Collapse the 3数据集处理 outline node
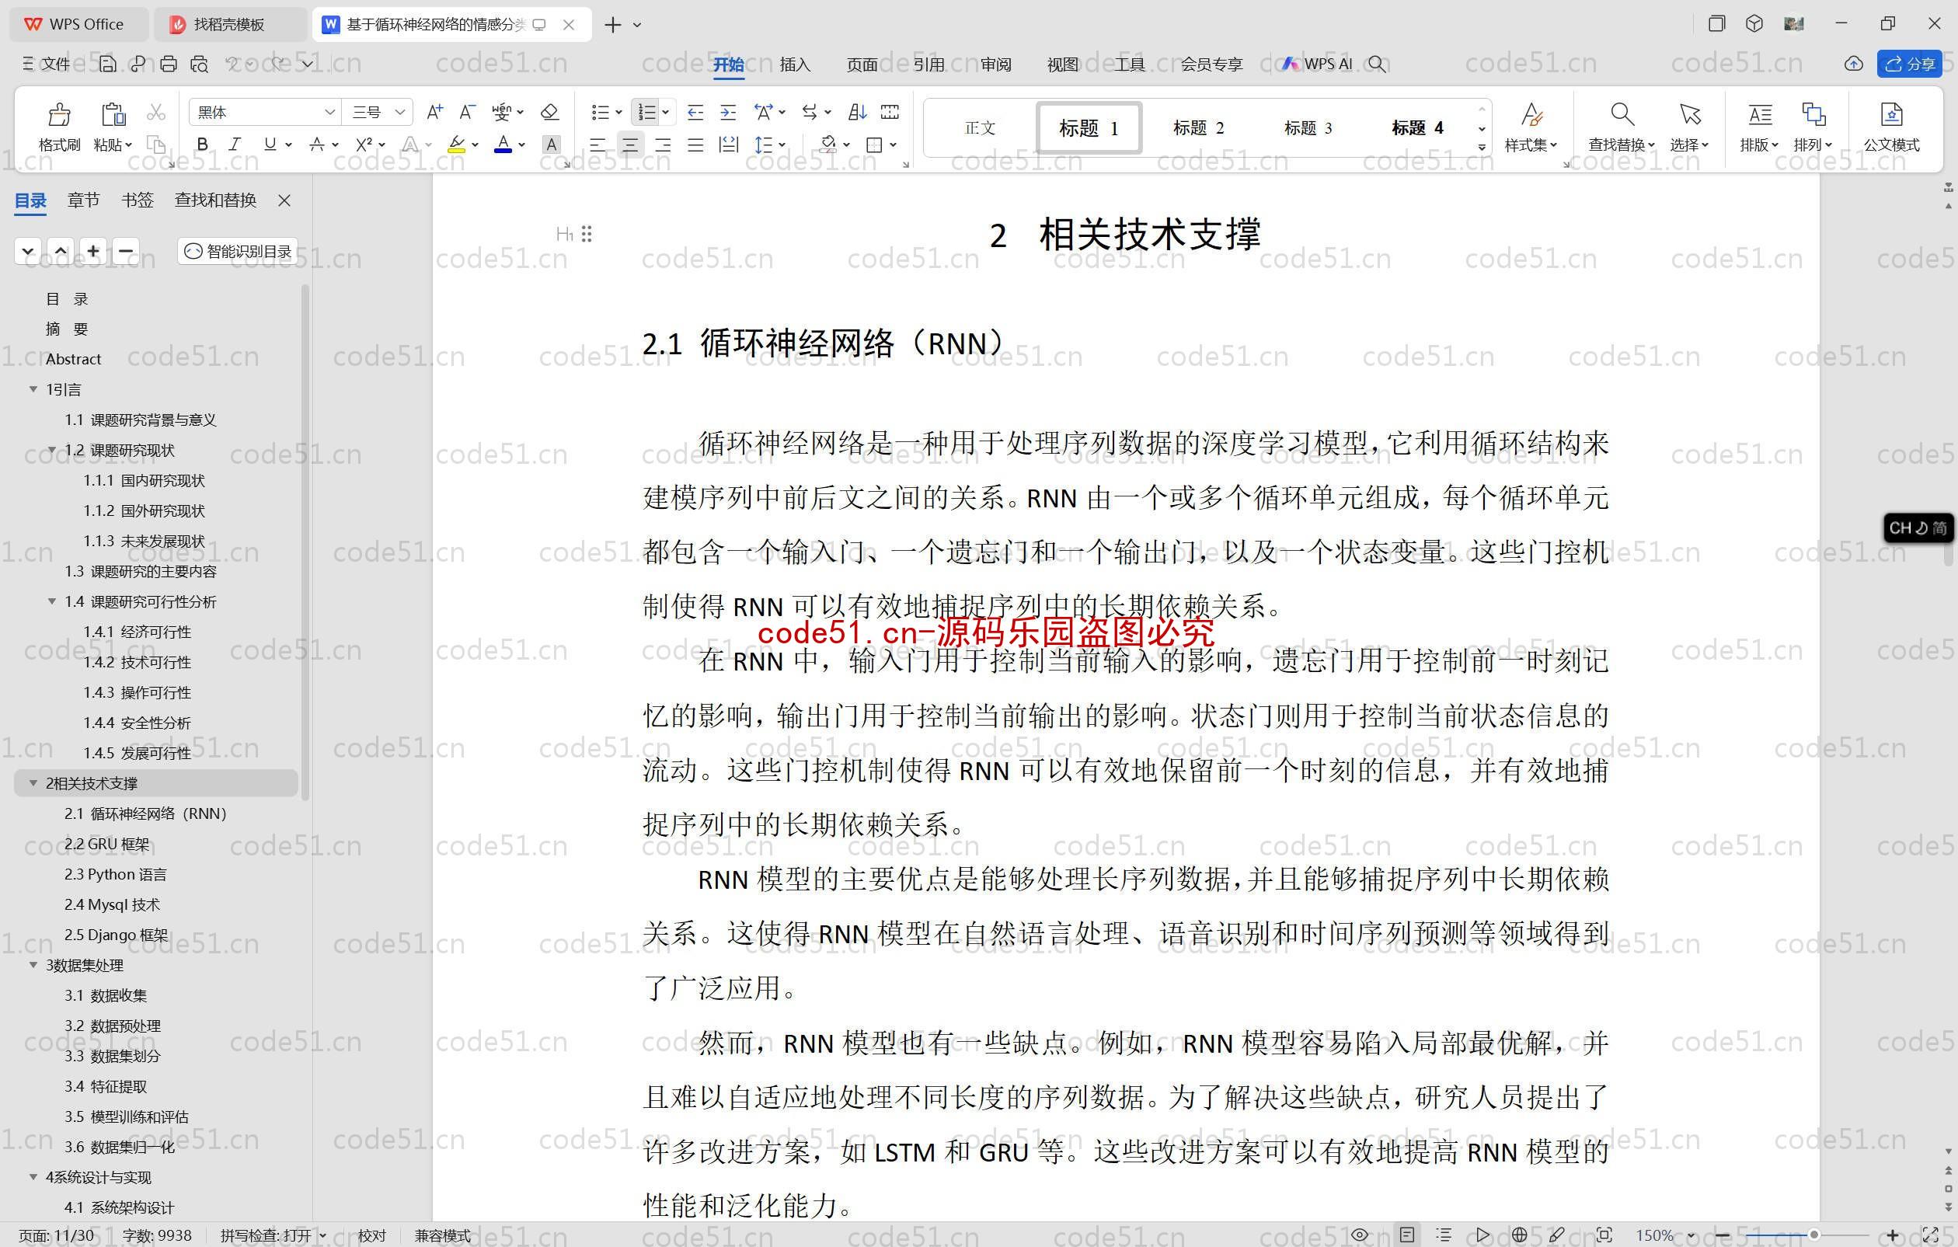 tap(33, 965)
